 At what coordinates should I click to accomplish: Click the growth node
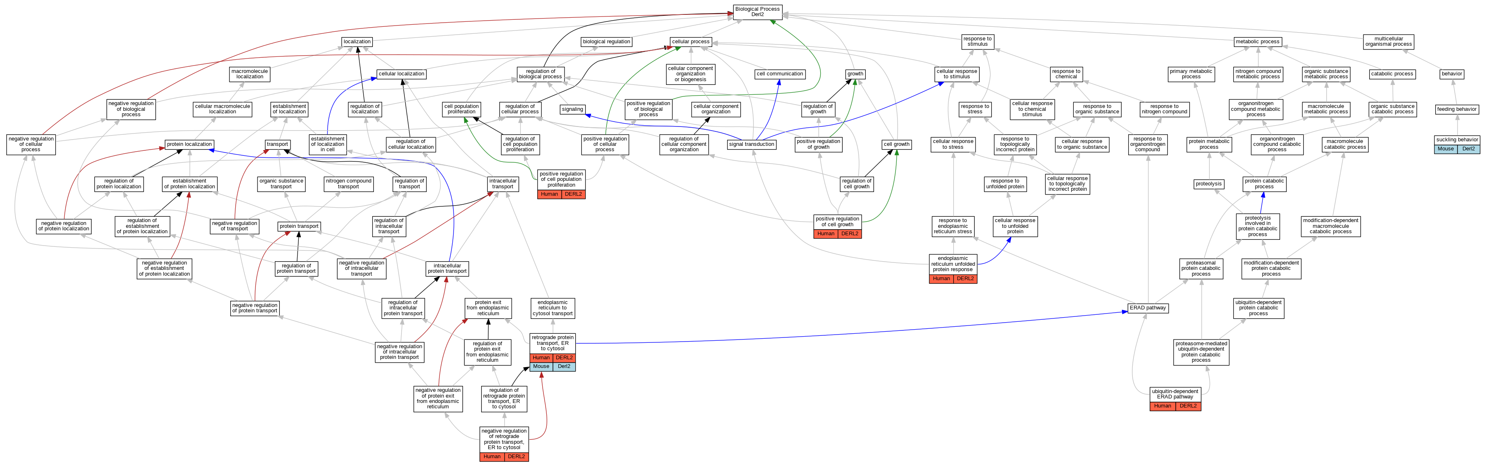click(855, 74)
